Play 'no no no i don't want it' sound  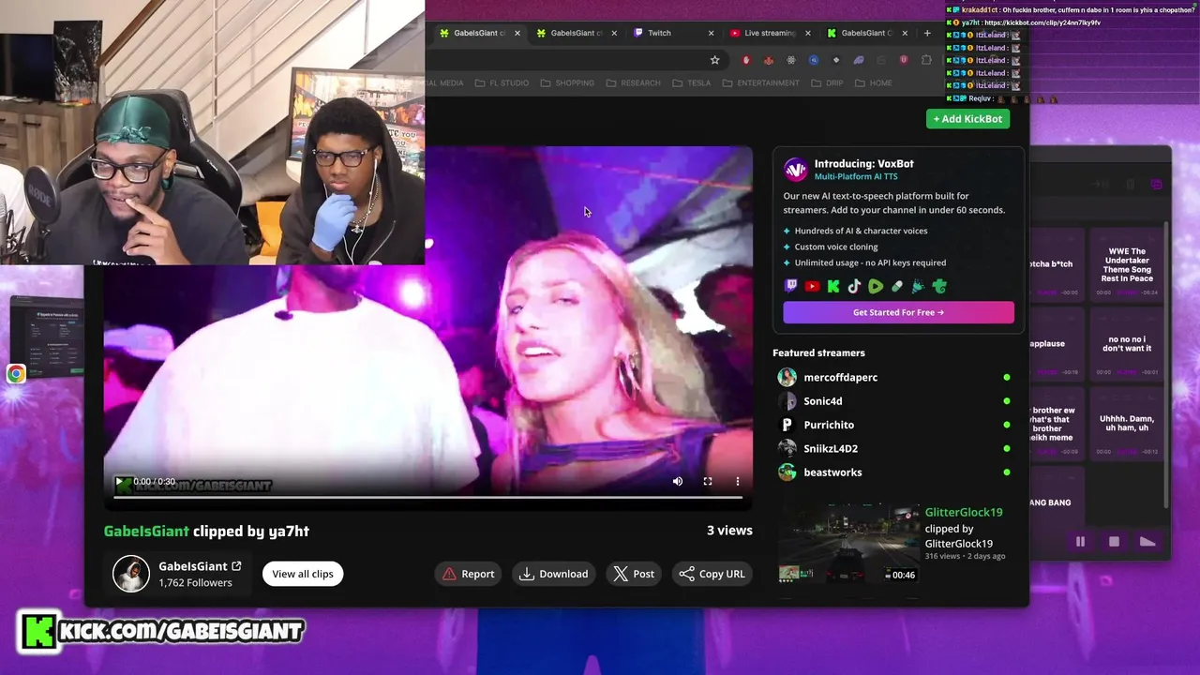tap(1127, 344)
